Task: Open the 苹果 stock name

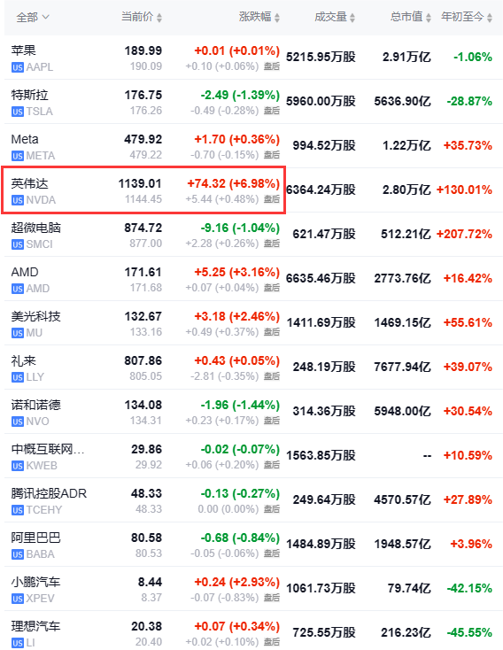Action: tap(24, 50)
